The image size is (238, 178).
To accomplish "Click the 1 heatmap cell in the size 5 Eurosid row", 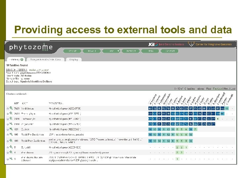I will pyautogui.click(x=186, y=147).
